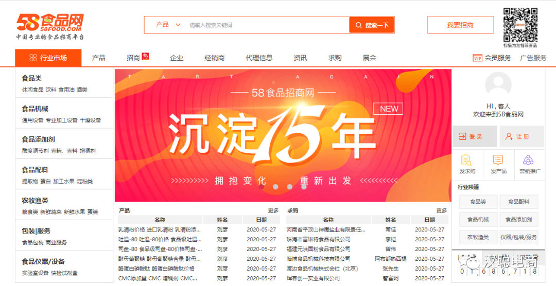The image size is (556, 286).
Task: Open the 企业 navigation tab
Action: click(177, 58)
